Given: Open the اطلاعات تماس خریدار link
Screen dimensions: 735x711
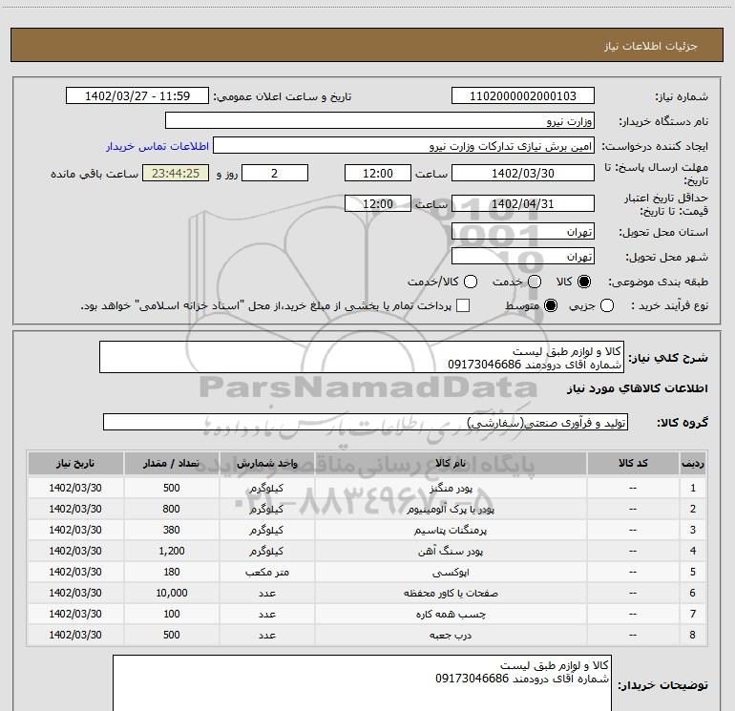Looking at the screenshot, I should [x=157, y=146].
